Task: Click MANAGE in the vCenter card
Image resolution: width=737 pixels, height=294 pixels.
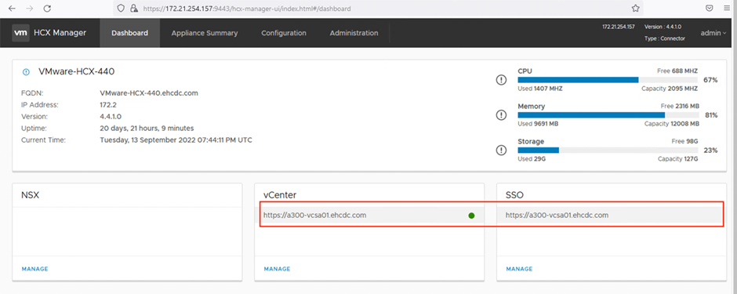Action: (277, 269)
